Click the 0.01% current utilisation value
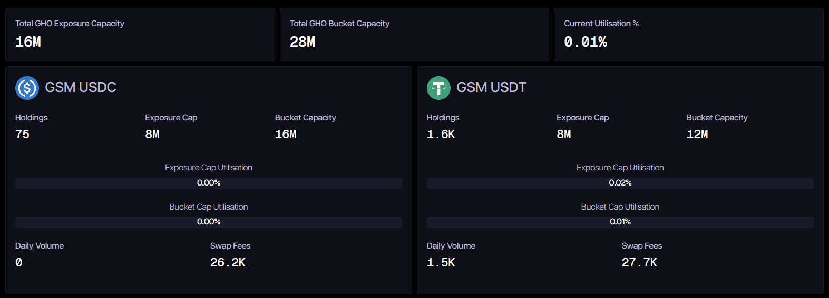 585,42
